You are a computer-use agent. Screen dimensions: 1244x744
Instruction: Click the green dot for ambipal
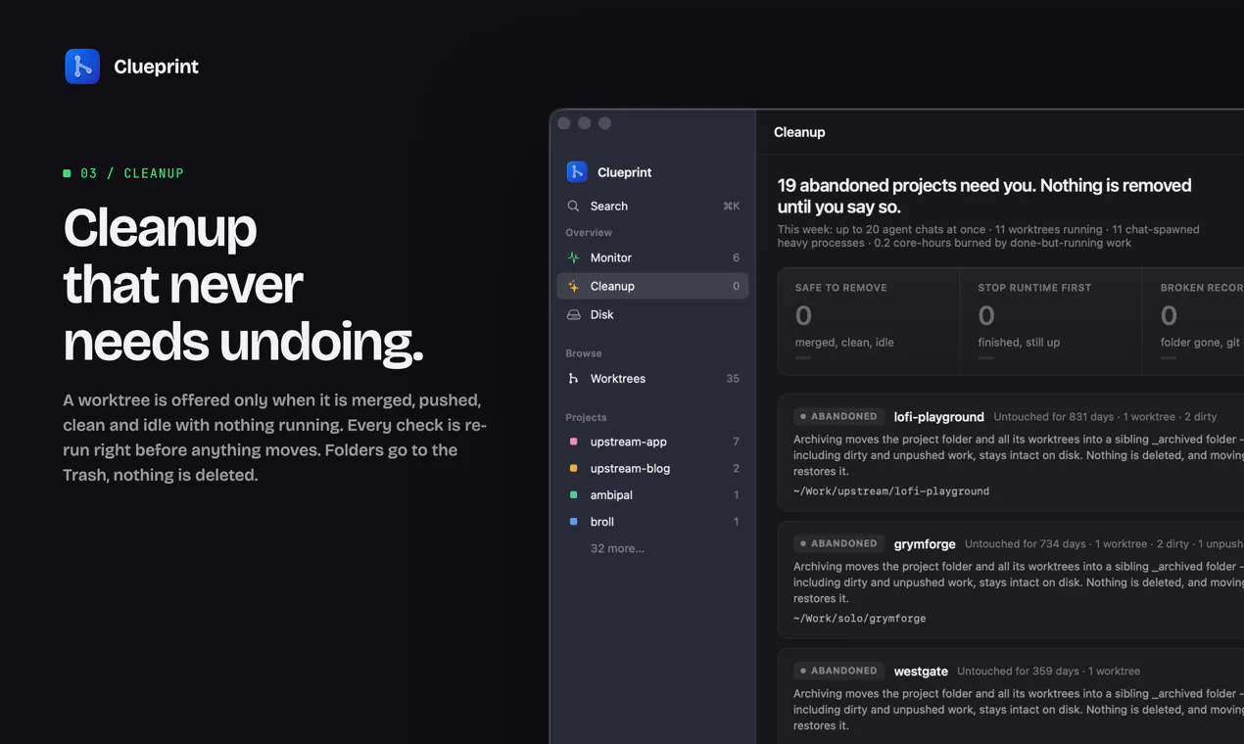pyautogui.click(x=574, y=494)
